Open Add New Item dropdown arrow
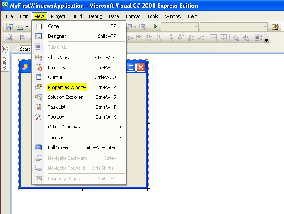The width and height of the screenshot is (284, 214). coord(27,27)
